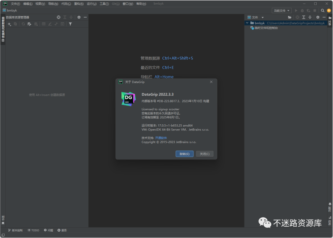Click the orange update available arrow icon
This screenshot has width=333, height=238.
329,10
